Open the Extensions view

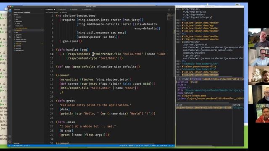(x=10, y=31)
